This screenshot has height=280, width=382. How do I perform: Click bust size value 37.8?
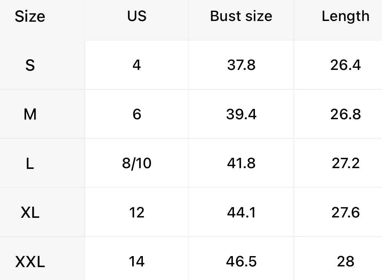(x=241, y=65)
